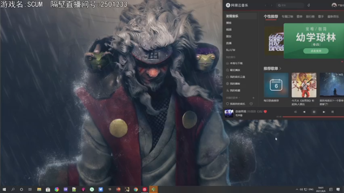Switch to the 个性推荐 tab

point(271,16)
